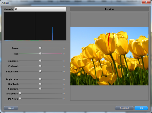Click the Temp value readout
This screenshot has width=152, height=113.
click(64, 48)
